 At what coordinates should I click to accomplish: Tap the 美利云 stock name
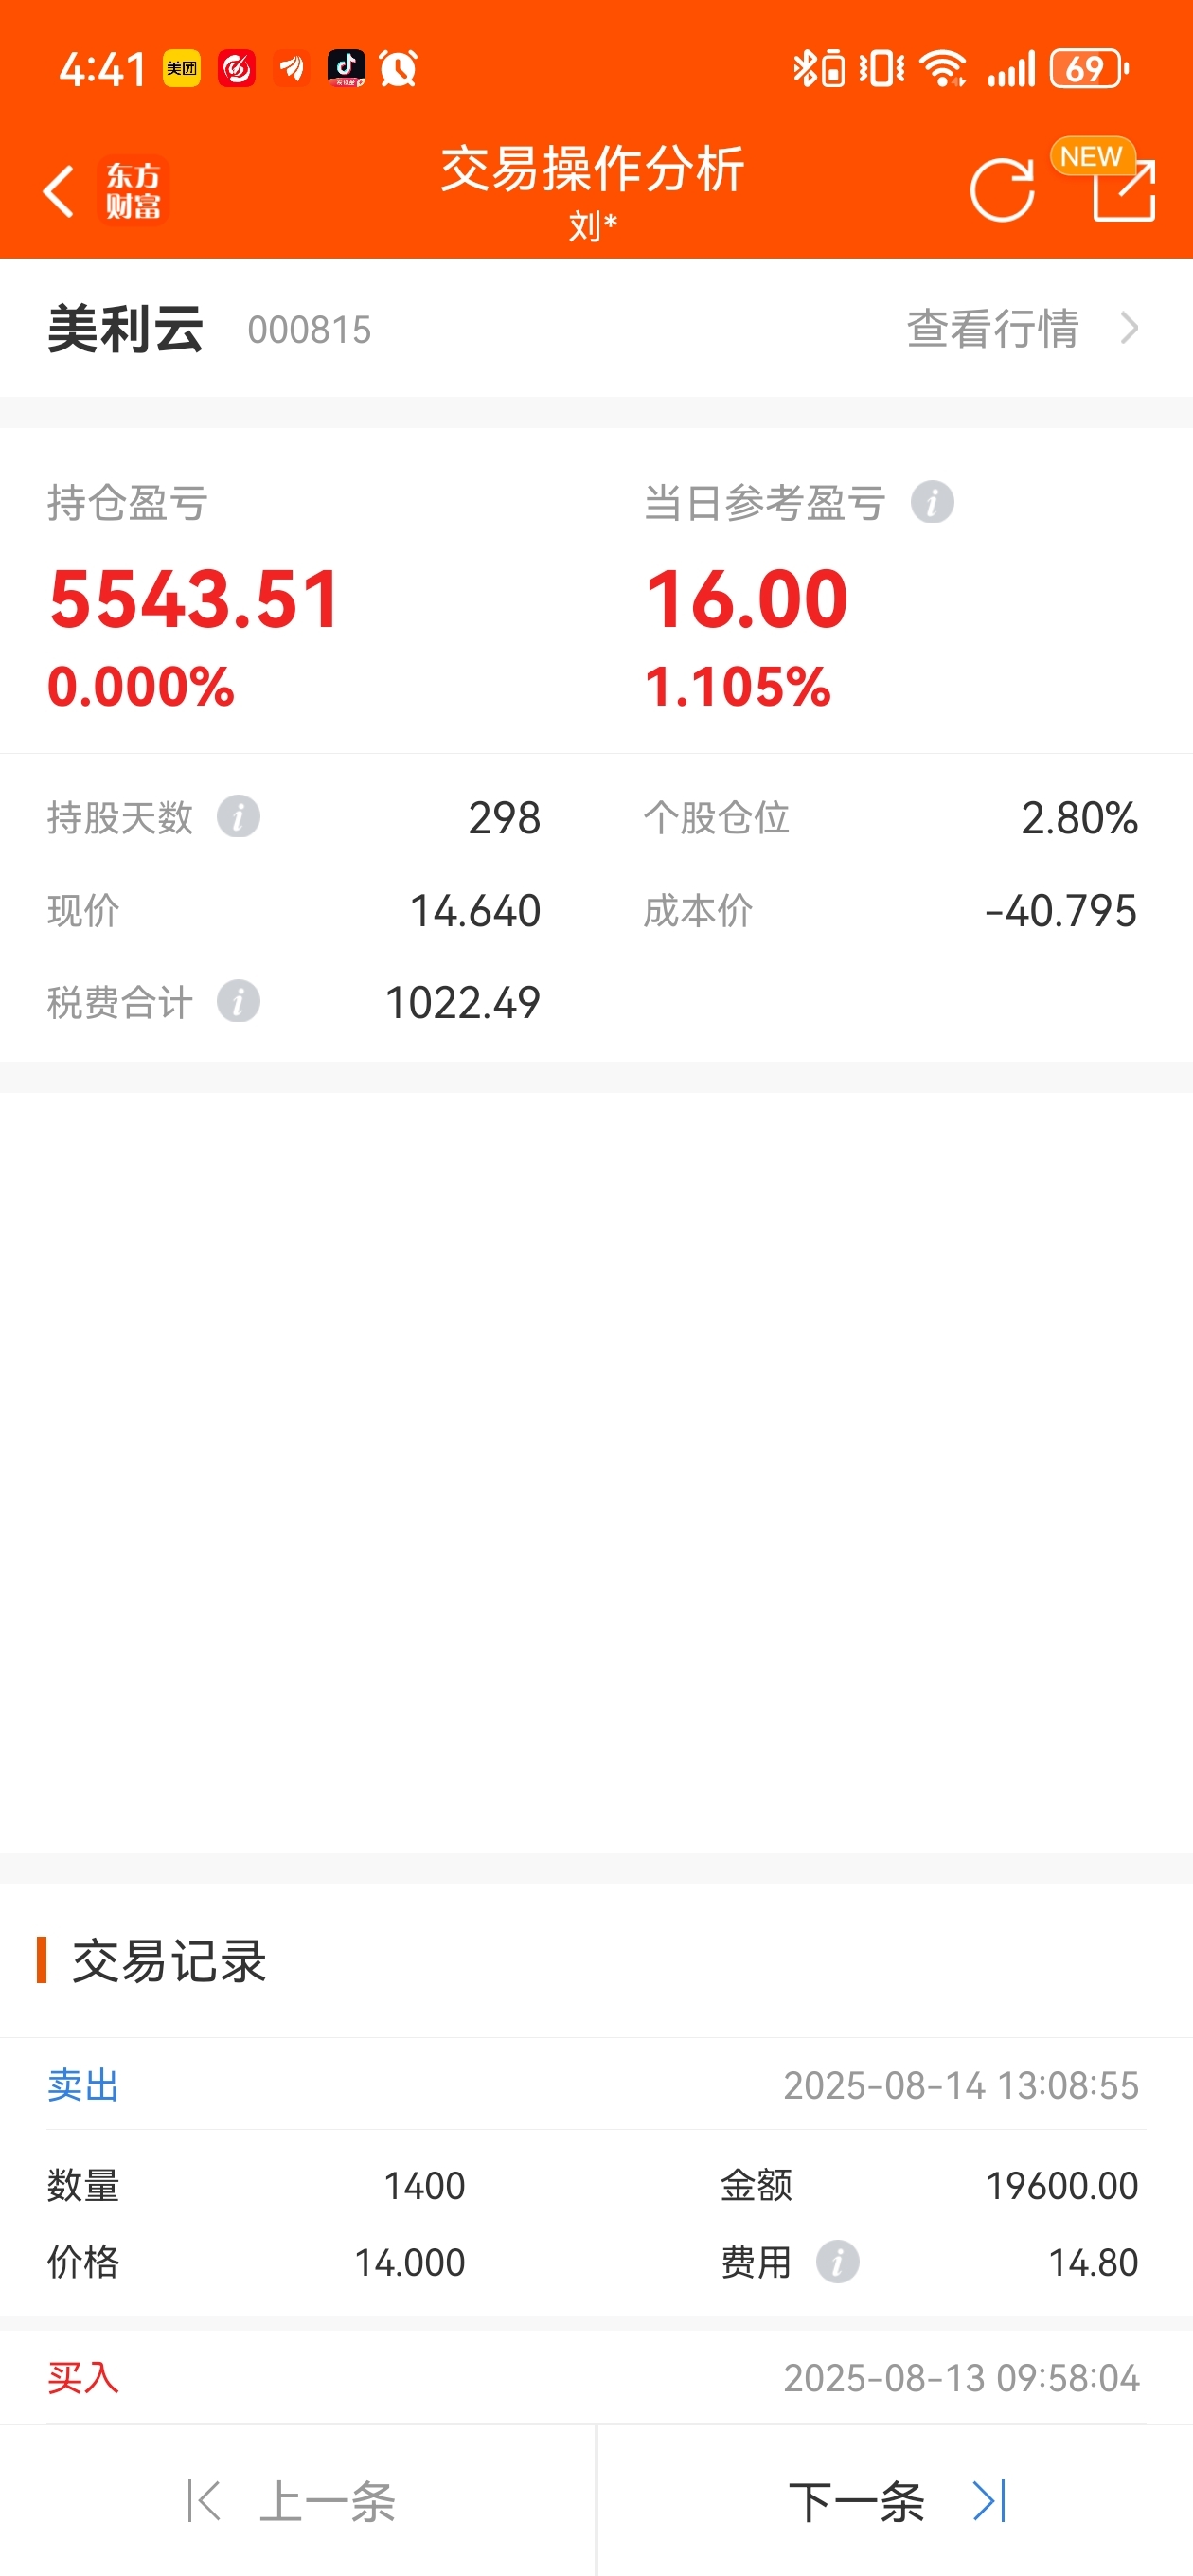126,328
